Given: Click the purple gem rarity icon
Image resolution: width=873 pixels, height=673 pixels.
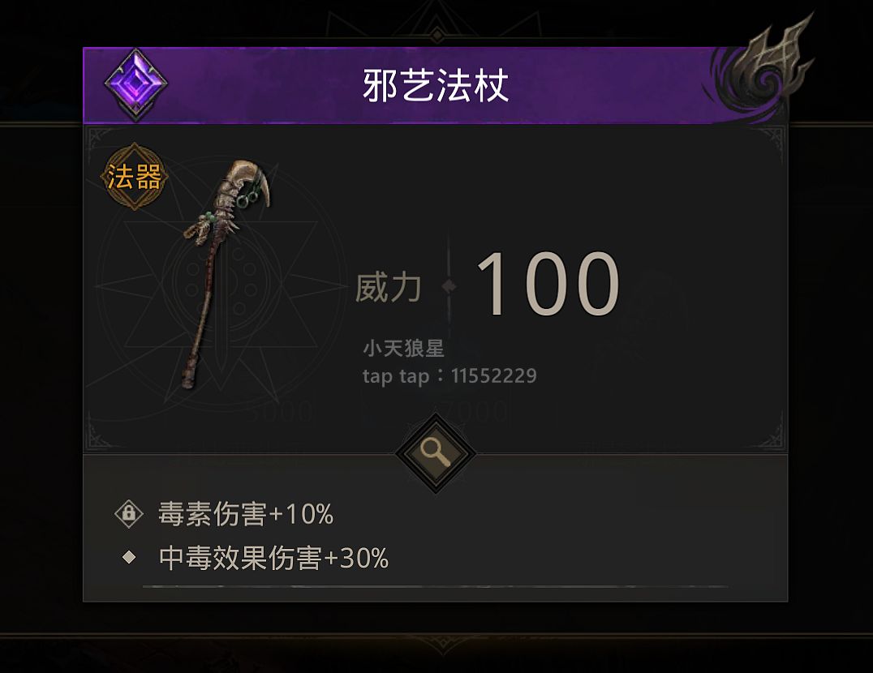Looking at the screenshot, I should pyautogui.click(x=135, y=84).
